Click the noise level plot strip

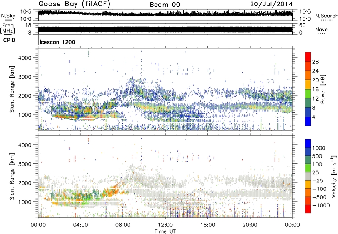[165, 15]
